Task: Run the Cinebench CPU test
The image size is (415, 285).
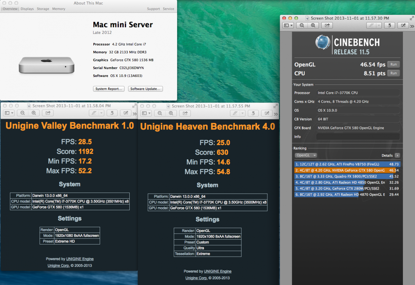Action: (394, 73)
